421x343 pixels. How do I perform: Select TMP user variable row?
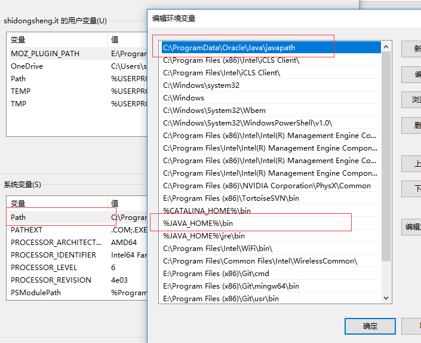click(x=78, y=104)
